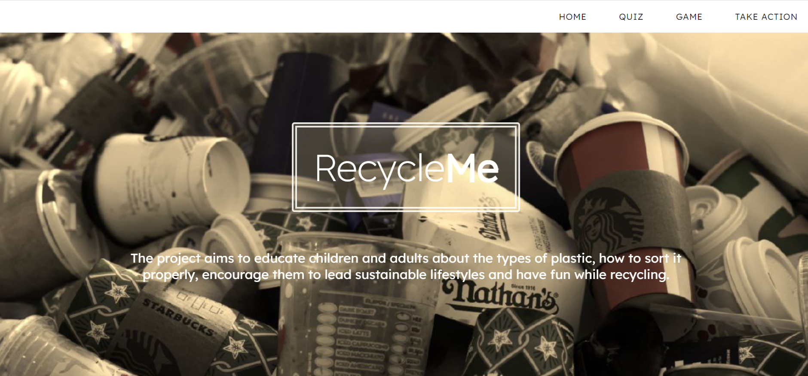Go to the QUIZ page
Viewport: 808px width, 376px height.
(x=631, y=17)
